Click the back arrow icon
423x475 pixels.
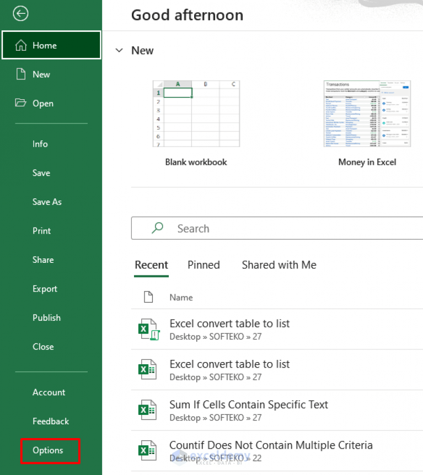(x=20, y=13)
